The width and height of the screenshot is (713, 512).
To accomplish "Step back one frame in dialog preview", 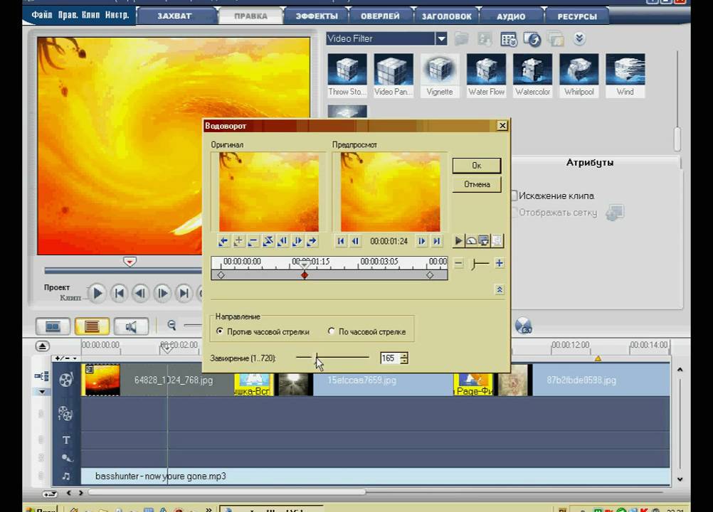I will tap(355, 241).
